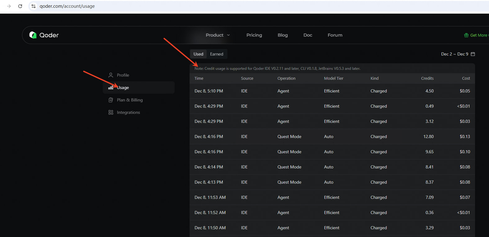Image resolution: width=489 pixels, height=237 pixels.
Task: Go to the Blog page
Action: (x=283, y=35)
